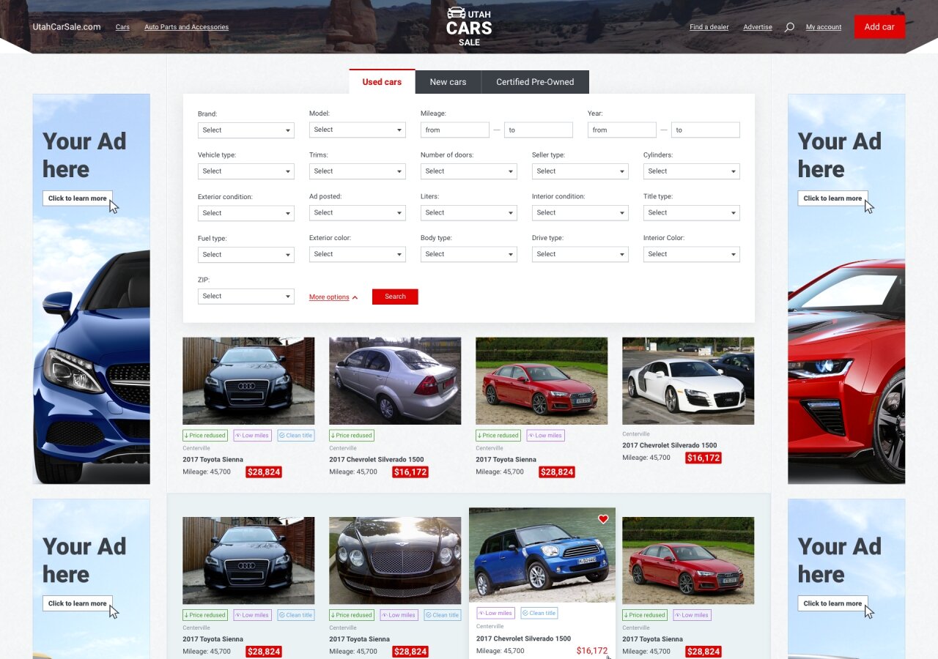Click 'Click to learn more' on top-right ad
The width and height of the screenshot is (938, 659).
832,198
